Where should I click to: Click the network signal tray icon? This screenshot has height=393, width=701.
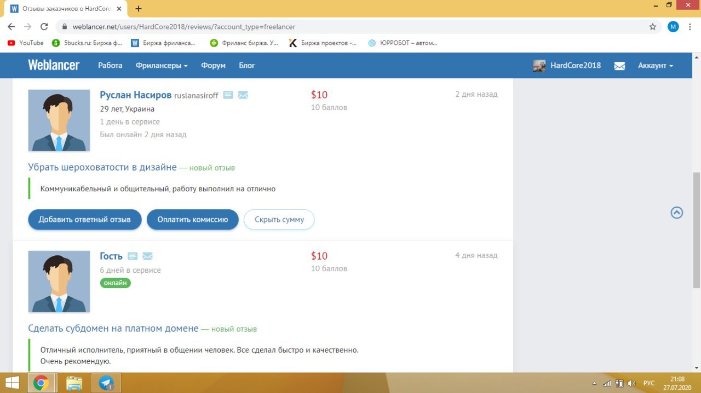tap(607, 383)
